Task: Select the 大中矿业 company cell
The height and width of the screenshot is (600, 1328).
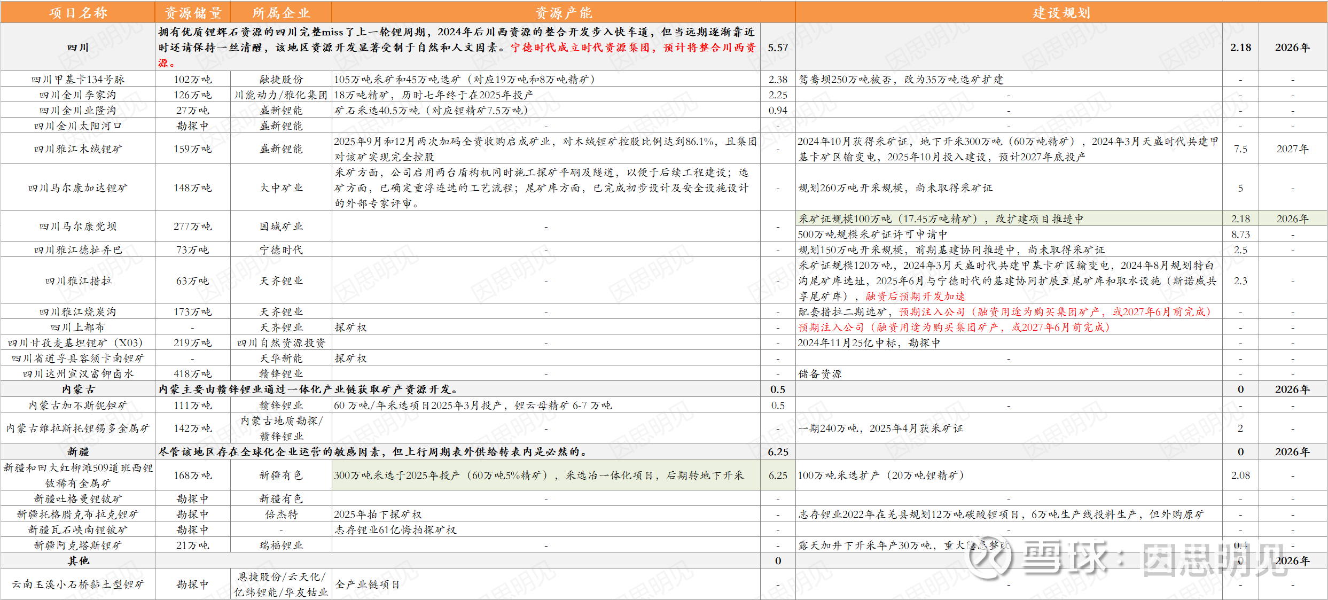Action: (x=281, y=188)
